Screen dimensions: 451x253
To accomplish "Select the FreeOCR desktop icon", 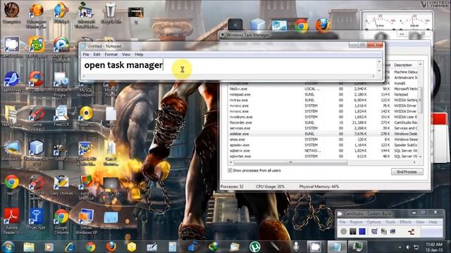I will click(61, 116).
